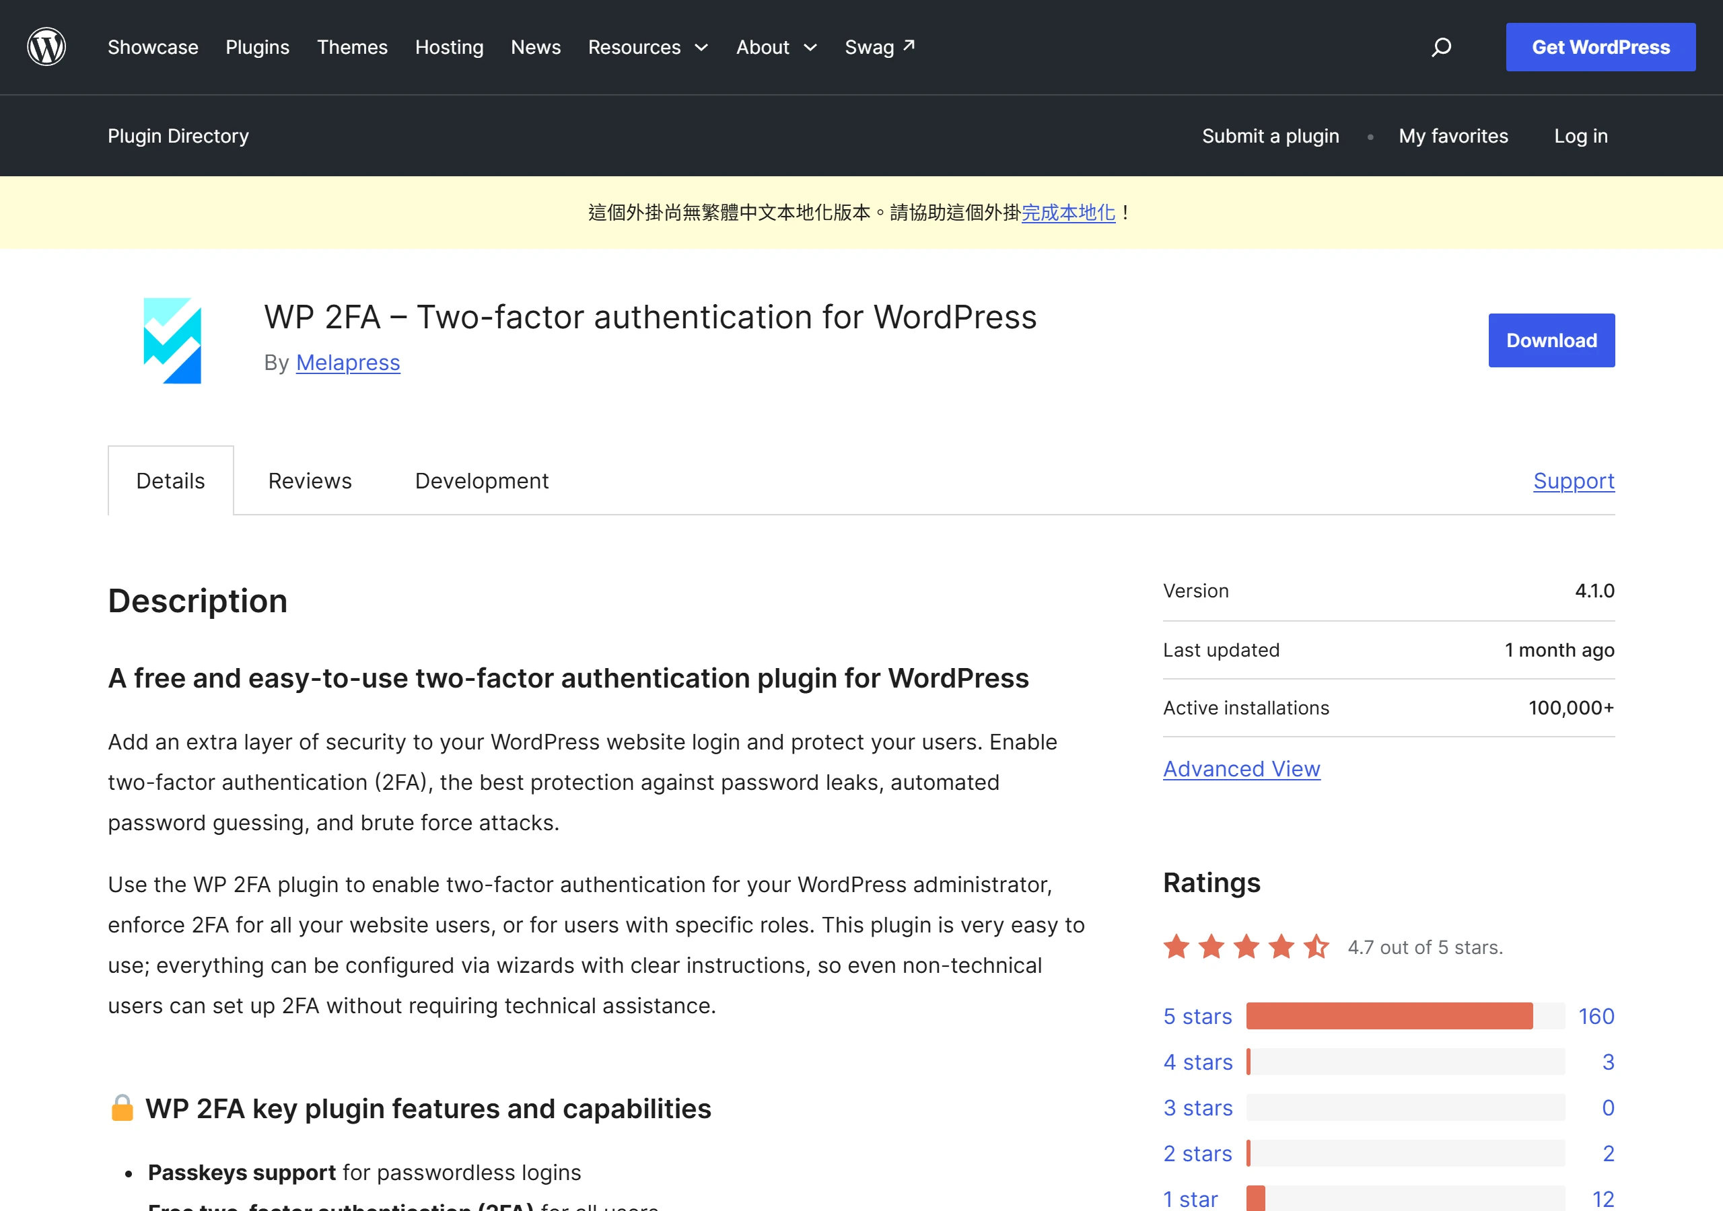This screenshot has height=1211, width=1723.
Task: Click the 3 stars rating link
Action: pos(1198,1107)
